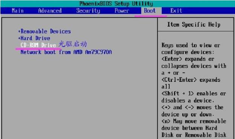Open the Security tab
Image resolution: width=235 pixels, height=139 pixels.
(88, 11)
